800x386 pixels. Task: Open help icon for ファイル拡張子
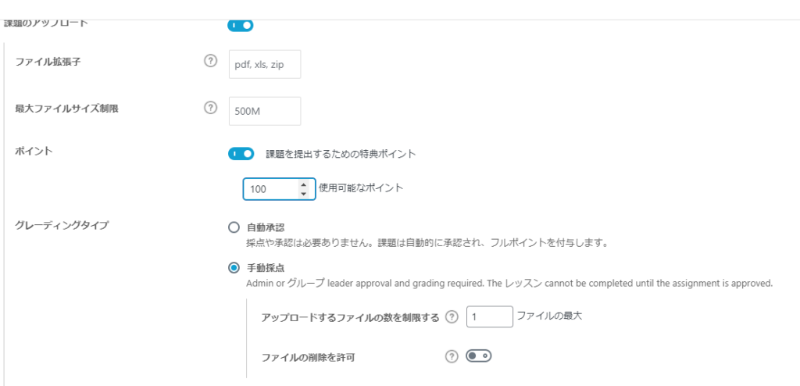pos(210,61)
